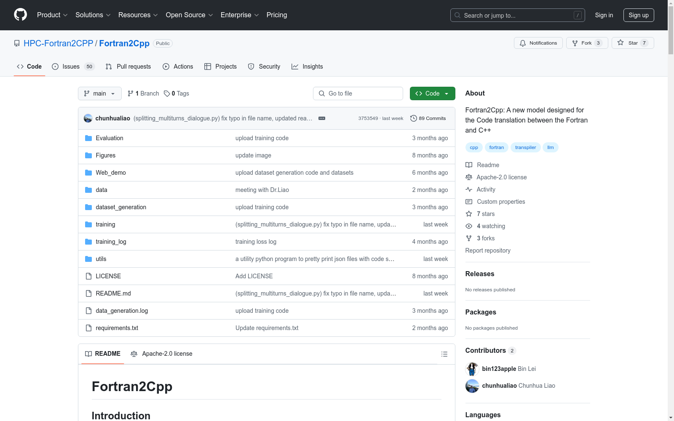Open the README outline list icon
674x421 pixels.
point(444,354)
